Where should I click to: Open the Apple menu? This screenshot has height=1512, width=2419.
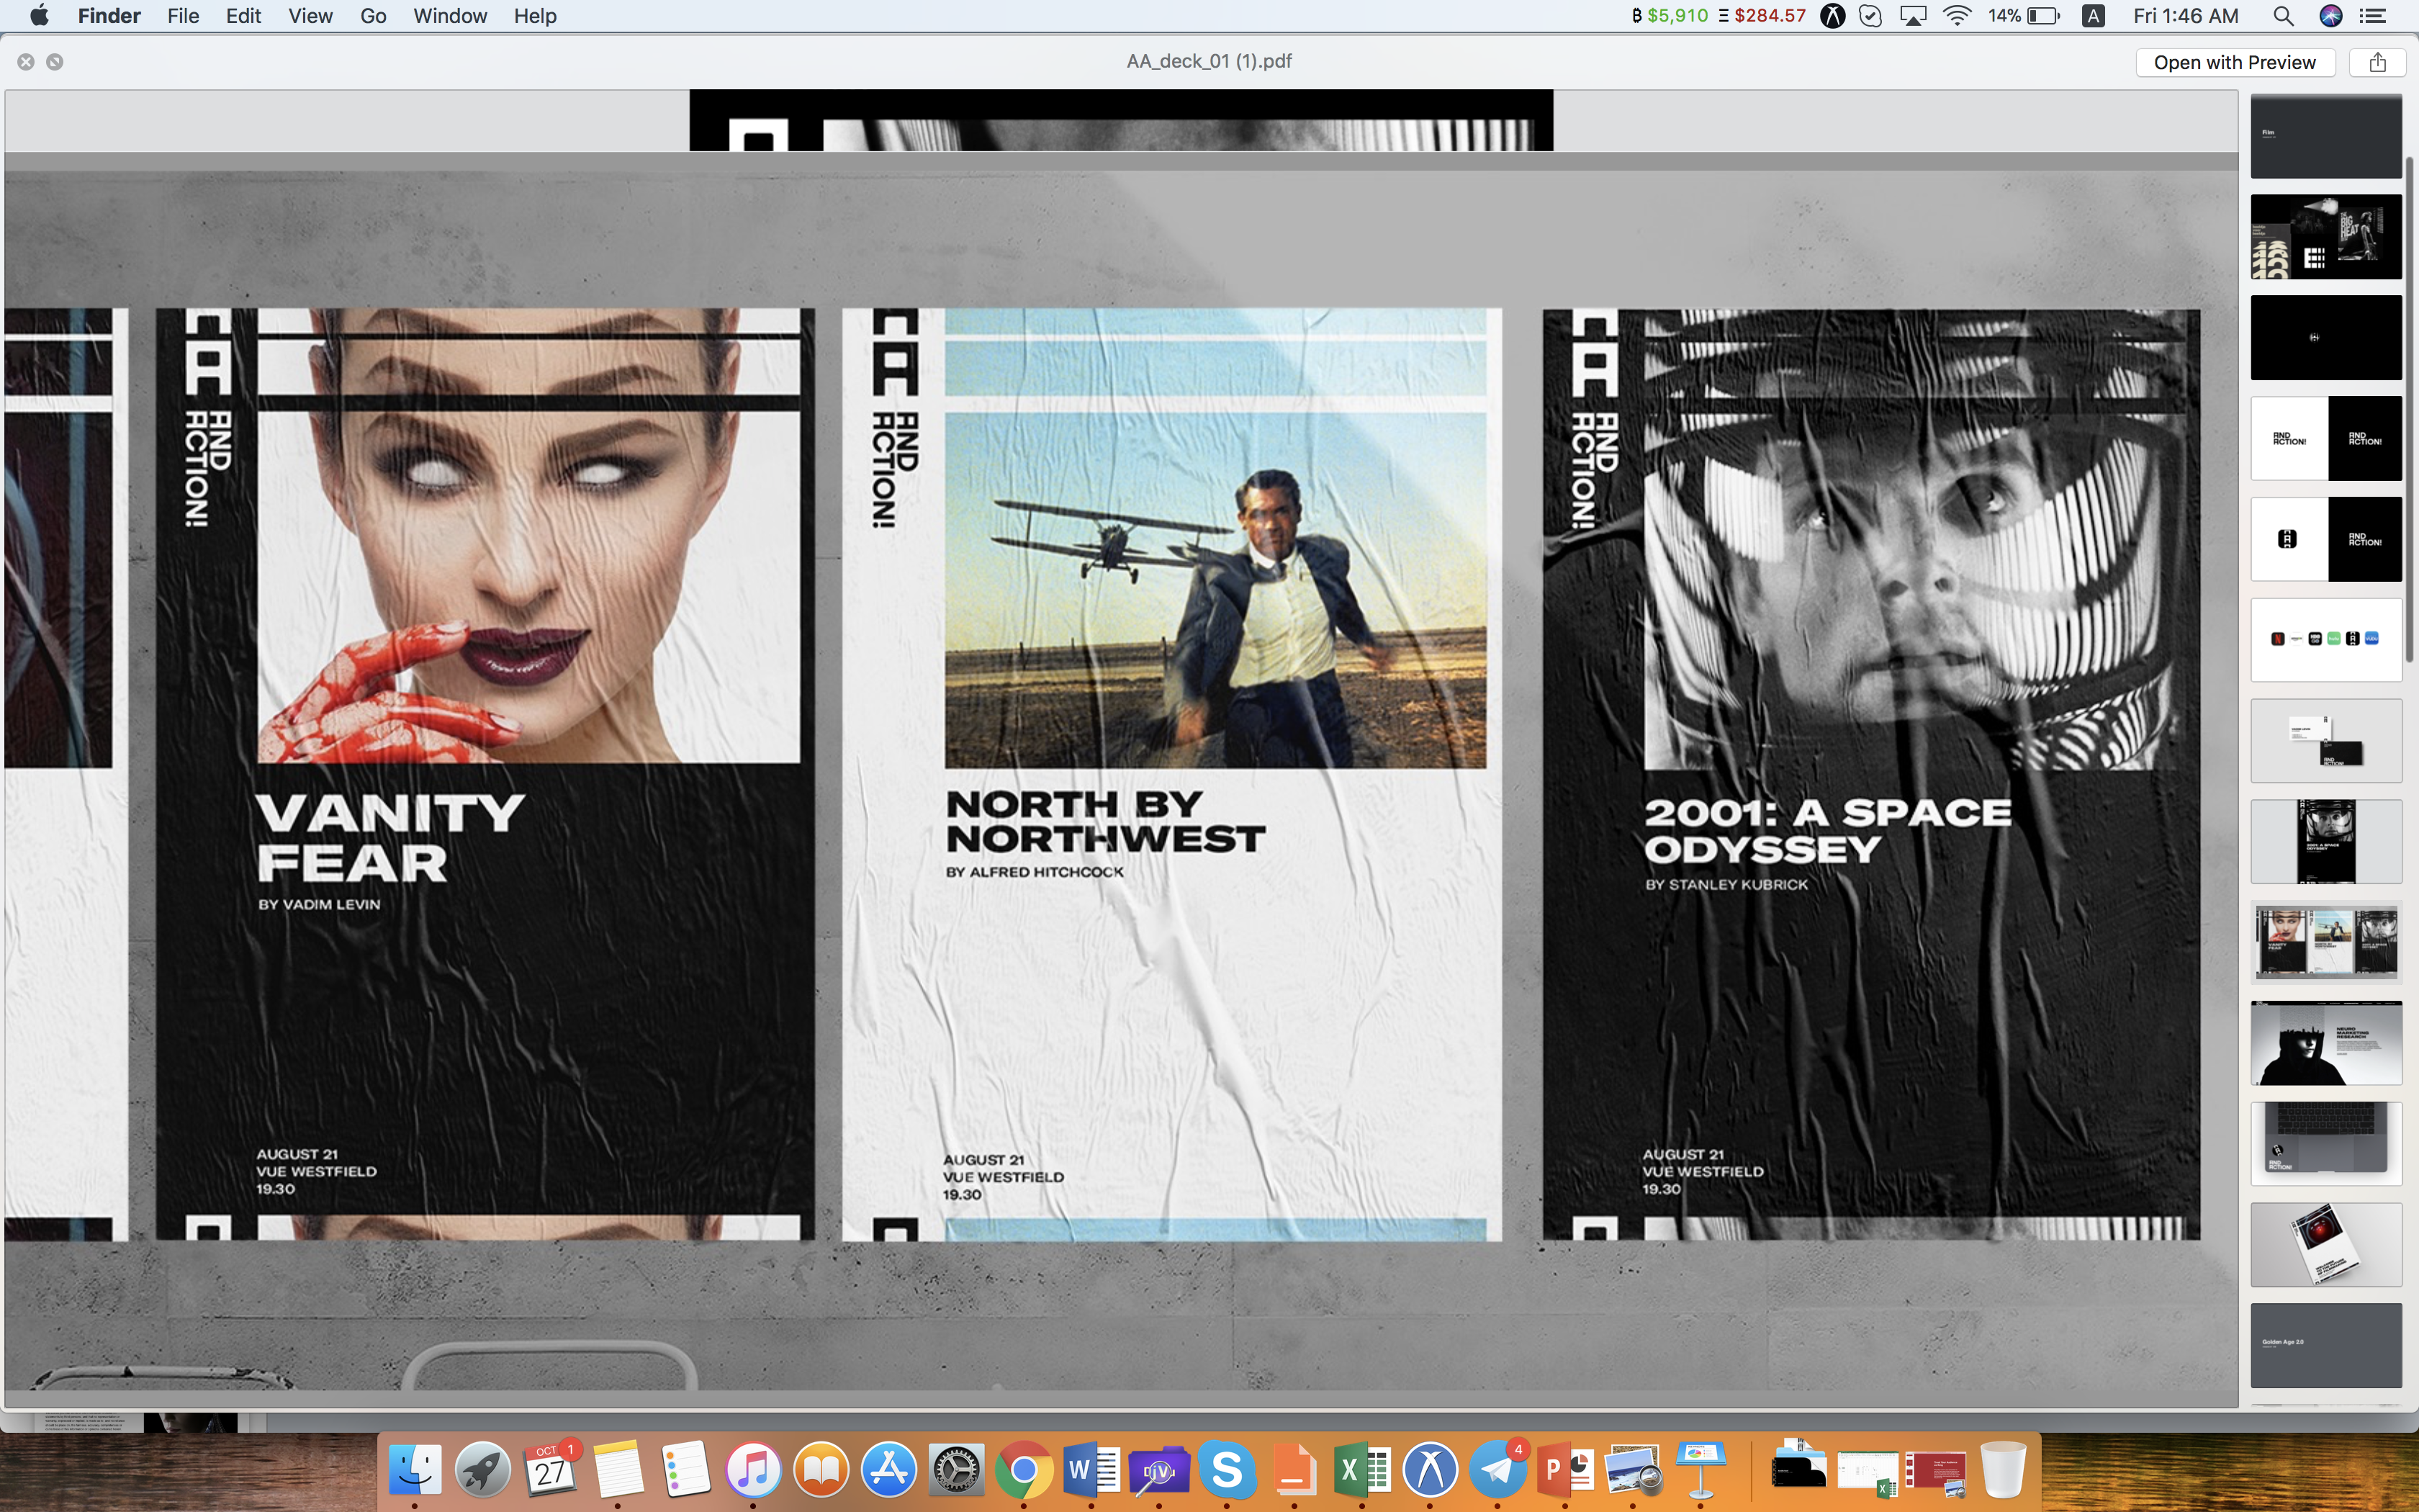click(39, 16)
